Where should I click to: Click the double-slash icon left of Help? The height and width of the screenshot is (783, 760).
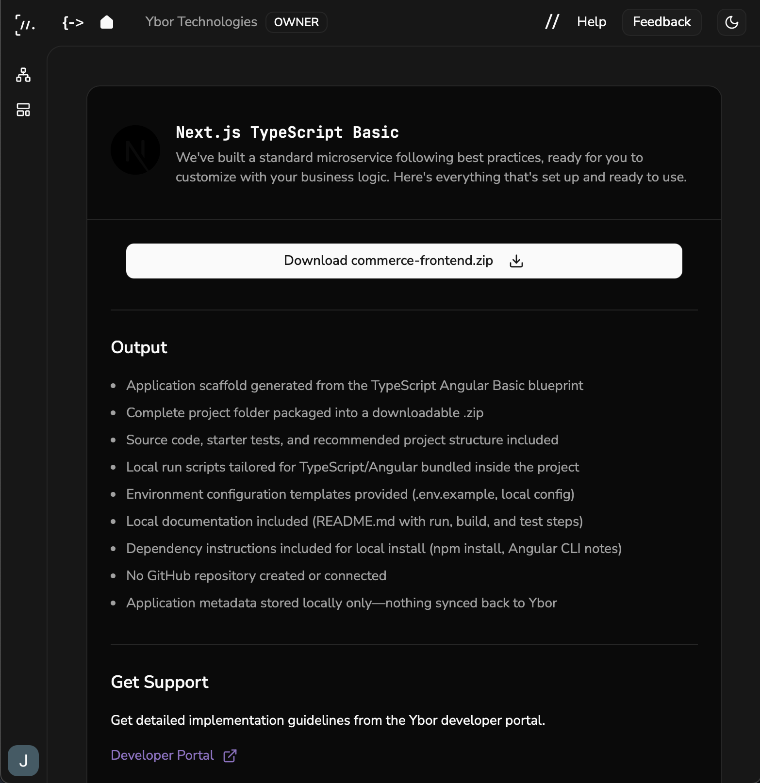tap(552, 21)
